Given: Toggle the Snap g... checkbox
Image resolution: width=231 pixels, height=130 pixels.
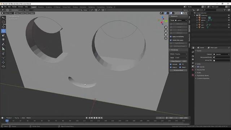Looking at the screenshot, I should (171, 67).
